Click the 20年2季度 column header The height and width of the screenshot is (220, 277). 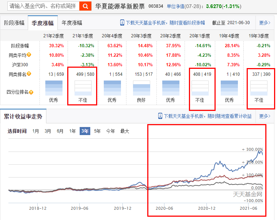click(170, 36)
